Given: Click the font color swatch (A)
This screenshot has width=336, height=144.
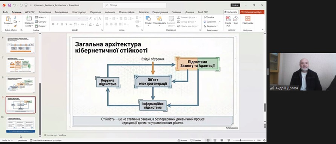Looking at the screenshot, I should coord(97,24).
